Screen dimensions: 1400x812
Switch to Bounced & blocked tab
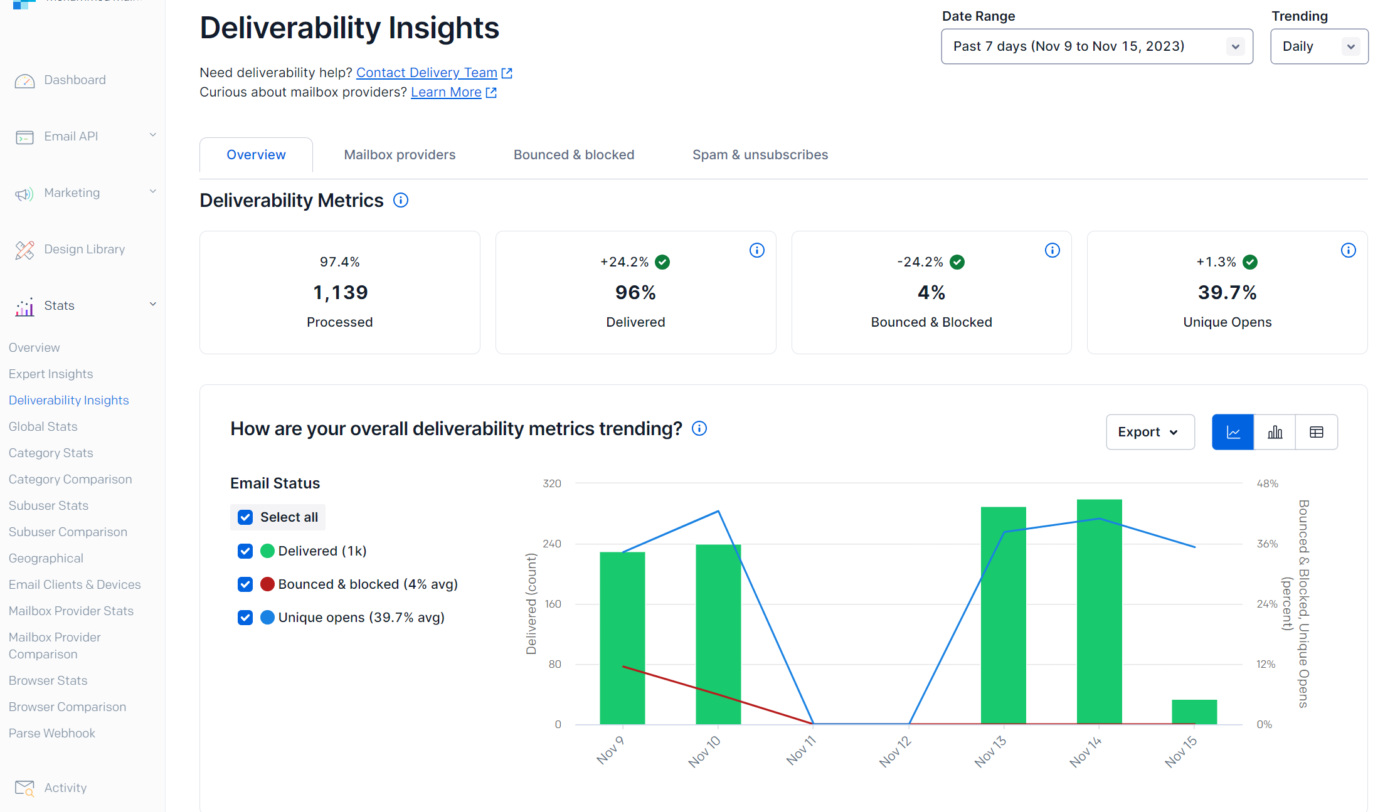[x=574, y=155]
